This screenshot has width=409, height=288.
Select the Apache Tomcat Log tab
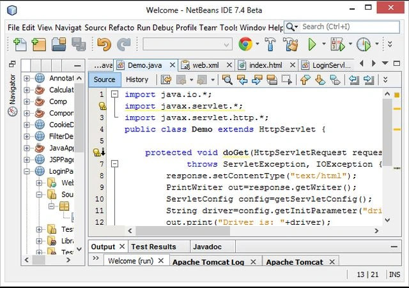[x=208, y=262]
